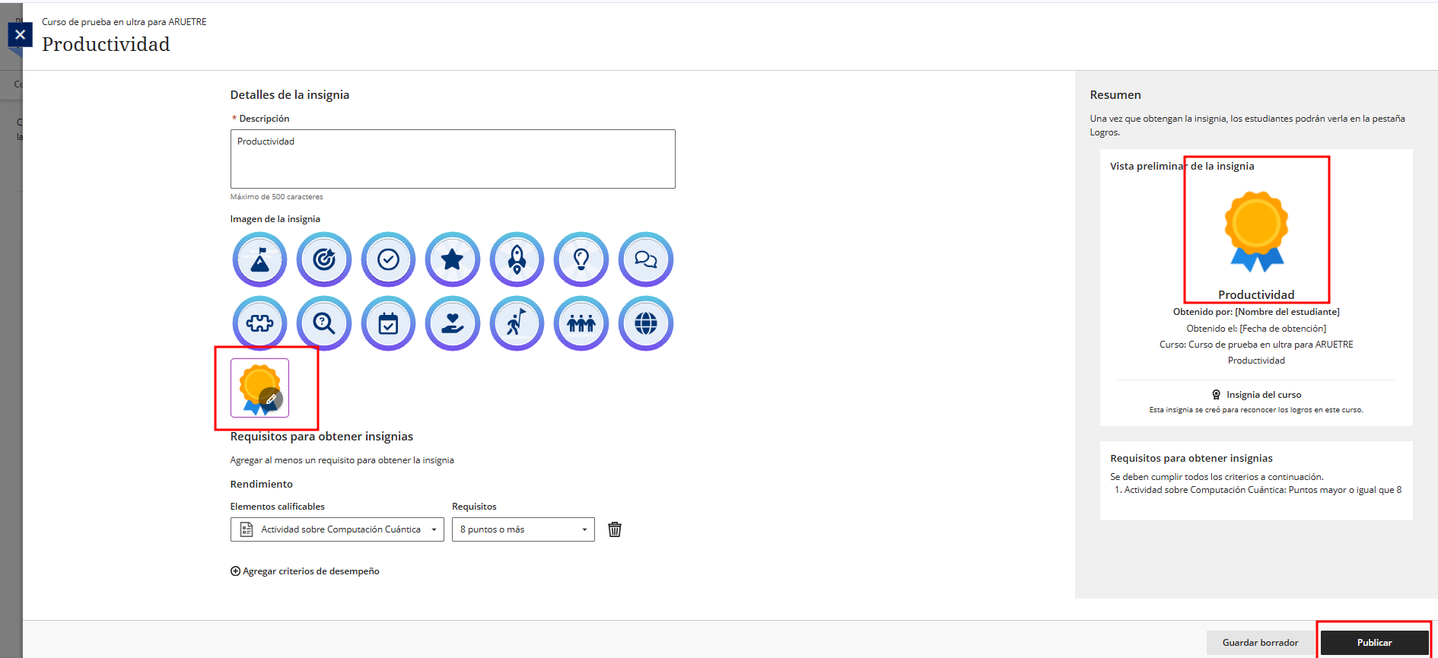Click the Guardar borrador button
Viewport: 1438px width, 658px height.
1260,643
